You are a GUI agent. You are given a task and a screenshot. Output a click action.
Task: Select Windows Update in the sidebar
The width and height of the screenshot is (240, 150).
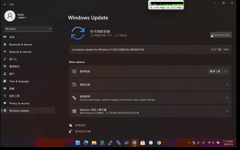pos(28,111)
